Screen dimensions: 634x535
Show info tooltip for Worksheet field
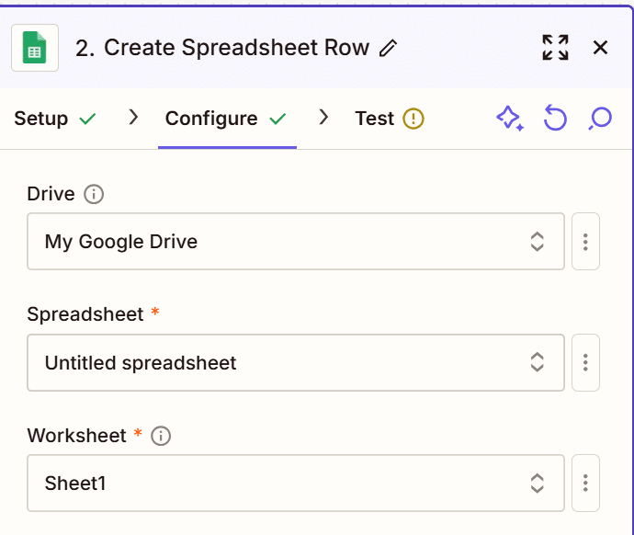(x=161, y=436)
